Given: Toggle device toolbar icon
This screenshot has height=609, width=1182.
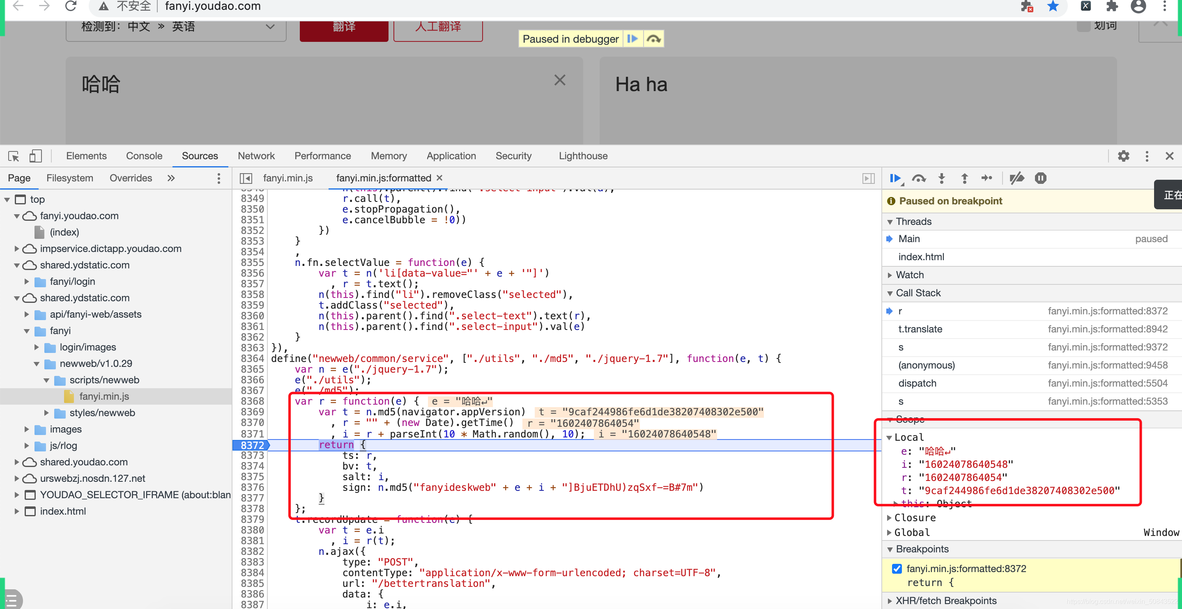Looking at the screenshot, I should pos(35,156).
